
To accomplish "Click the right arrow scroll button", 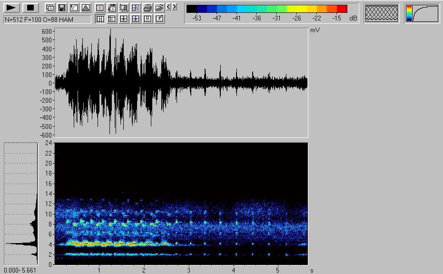I will pyautogui.click(x=175, y=7).
